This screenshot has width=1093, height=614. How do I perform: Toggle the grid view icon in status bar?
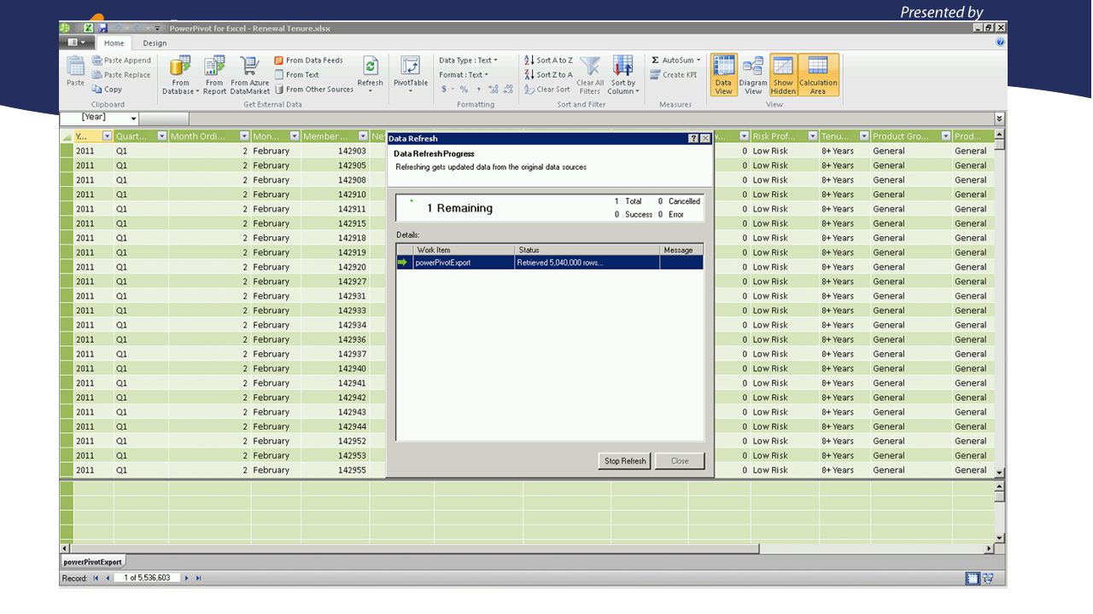tap(973, 578)
